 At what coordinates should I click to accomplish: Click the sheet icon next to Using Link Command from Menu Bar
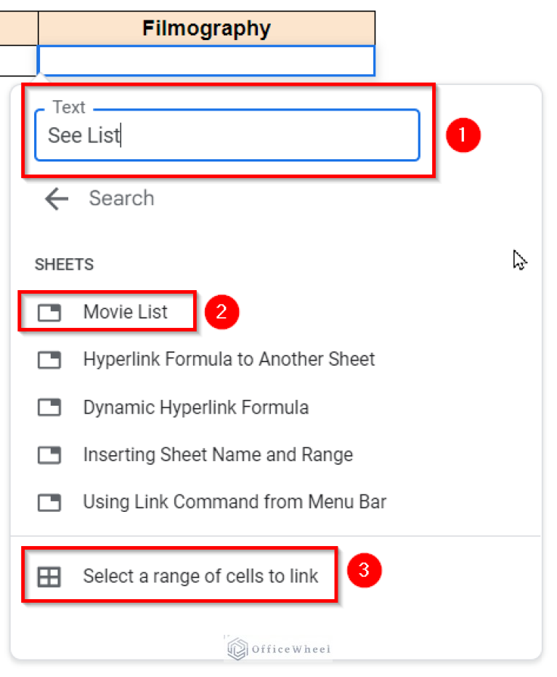[x=49, y=502]
